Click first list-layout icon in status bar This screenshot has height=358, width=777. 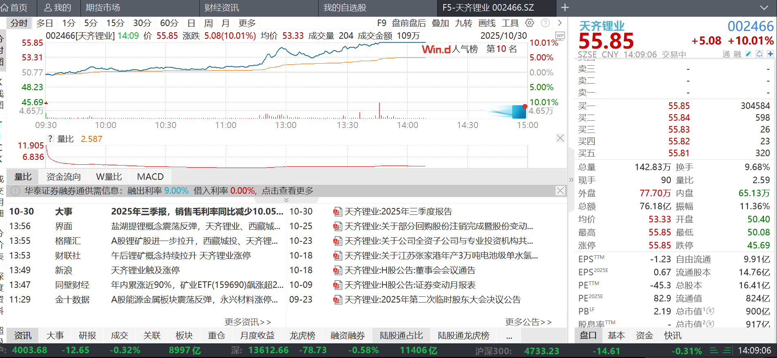pyautogui.click(x=714, y=350)
